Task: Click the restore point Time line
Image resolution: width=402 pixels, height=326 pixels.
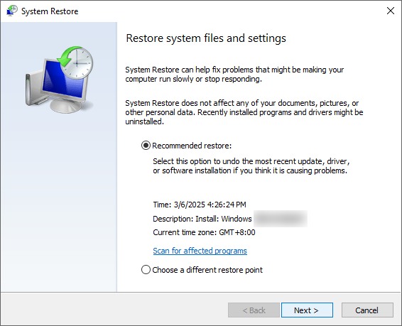Action: coord(200,205)
